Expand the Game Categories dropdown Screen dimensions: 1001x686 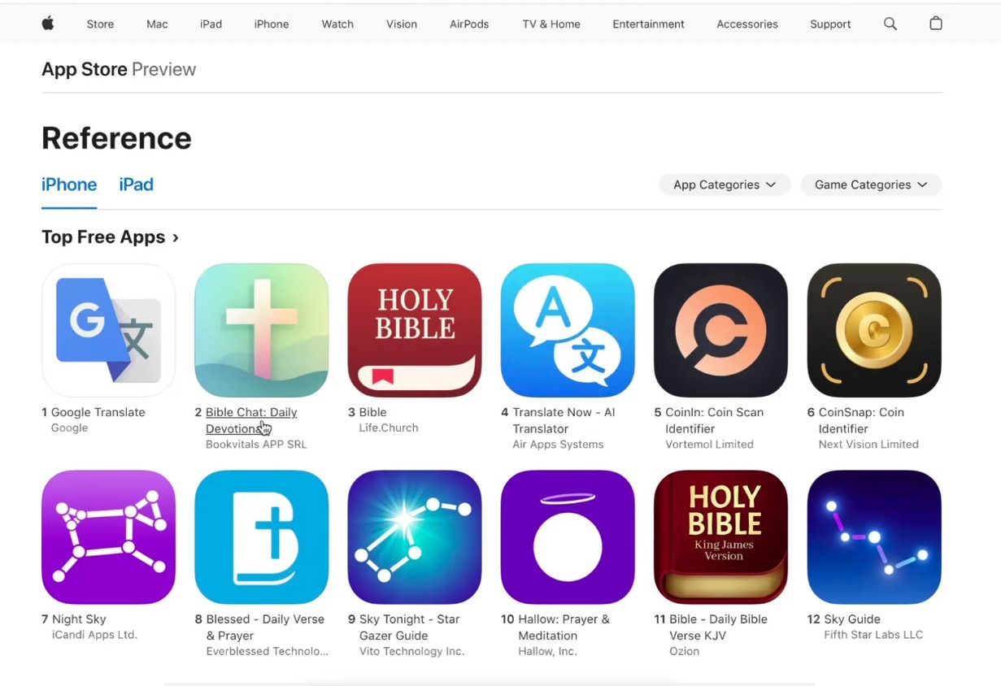pos(871,185)
